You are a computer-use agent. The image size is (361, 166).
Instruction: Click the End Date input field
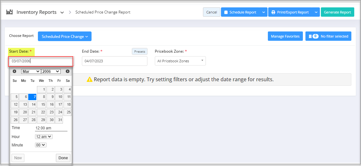pos(115,61)
